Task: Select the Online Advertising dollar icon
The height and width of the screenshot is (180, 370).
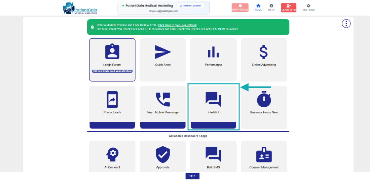Action: click(264, 51)
